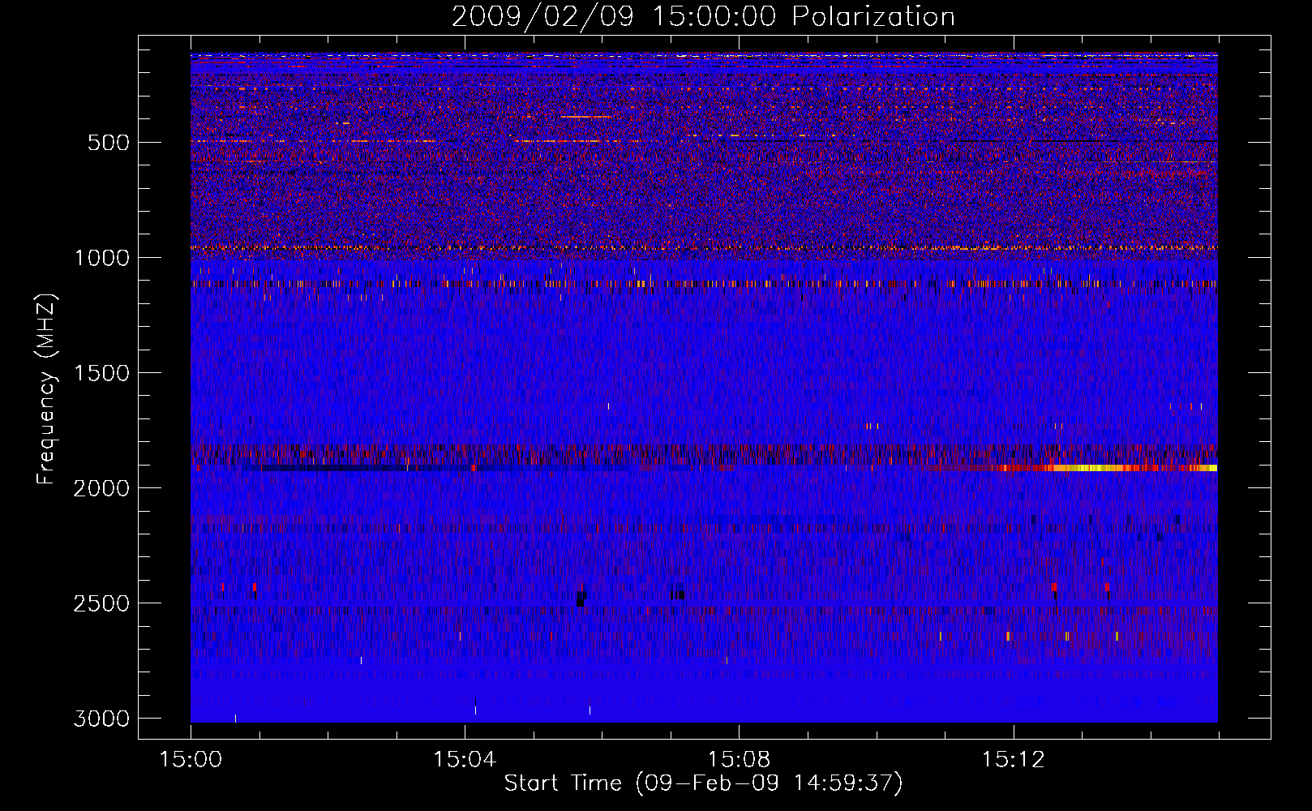Screen dimensions: 1312x811
Task: Click the 15:00 time tick label
Action: pyautogui.click(x=191, y=760)
